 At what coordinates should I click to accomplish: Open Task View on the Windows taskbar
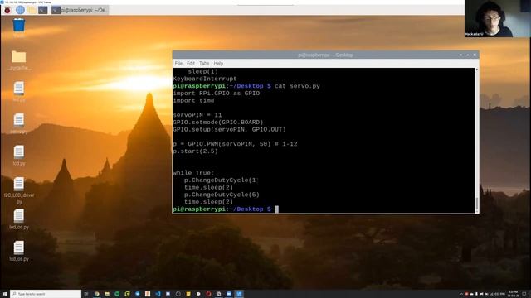click(x=86, y=294)
